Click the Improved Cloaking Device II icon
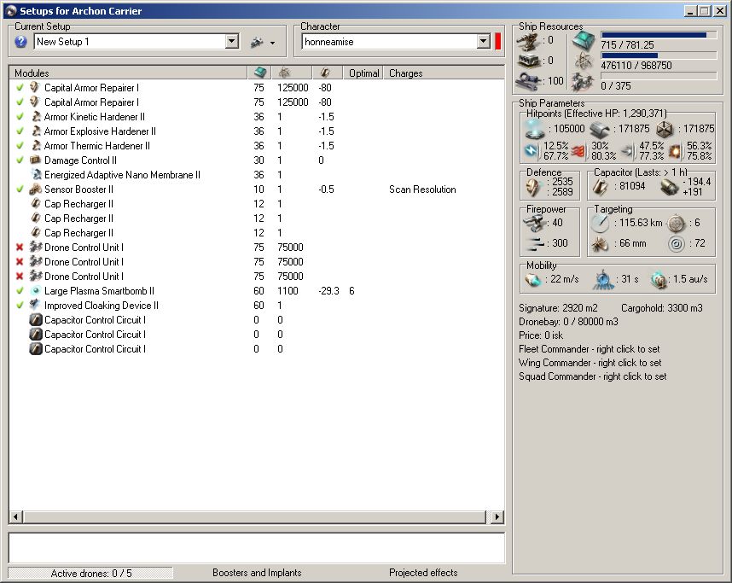The image size is (732, 583). (x=36, y=306)
